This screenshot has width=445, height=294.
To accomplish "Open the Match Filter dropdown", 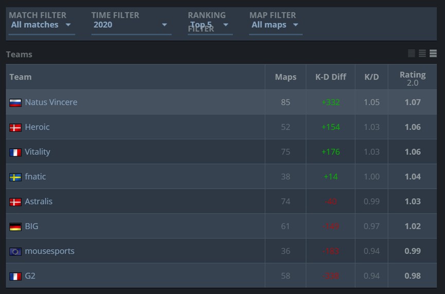I will tap(41, 25).
